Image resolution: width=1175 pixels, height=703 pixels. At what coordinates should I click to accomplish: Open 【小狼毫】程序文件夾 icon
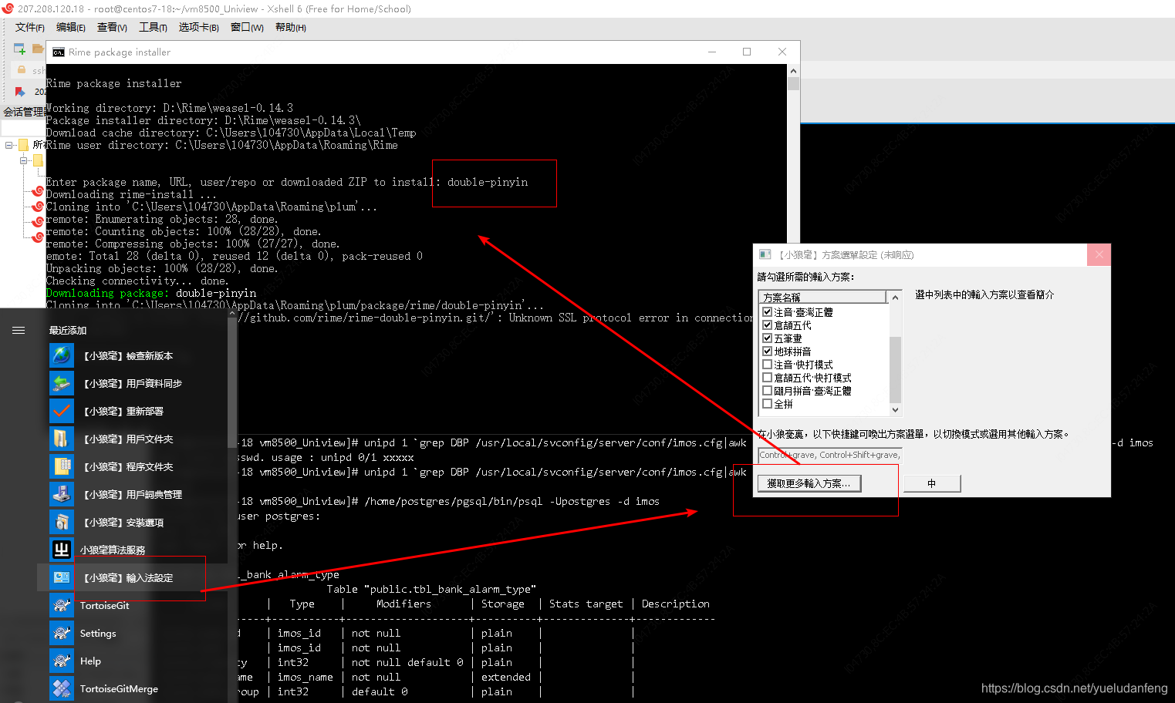(x=62, y=466)
